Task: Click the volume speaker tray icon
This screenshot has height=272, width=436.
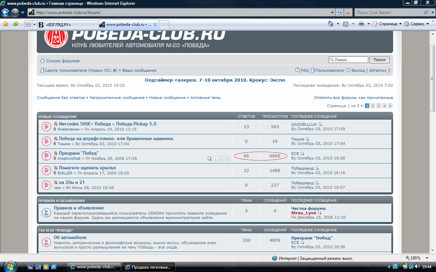Action: point(417,267)
